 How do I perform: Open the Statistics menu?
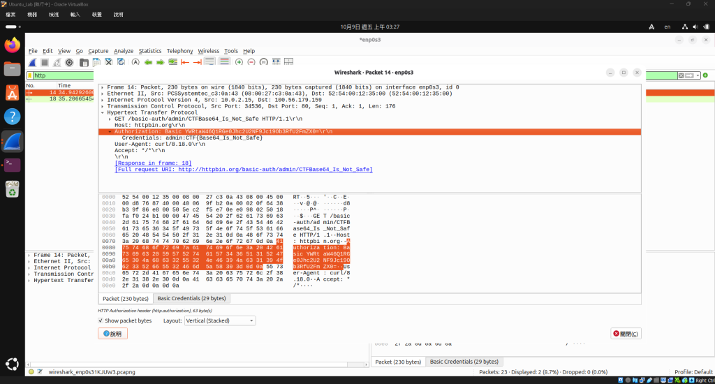point(150,51)
